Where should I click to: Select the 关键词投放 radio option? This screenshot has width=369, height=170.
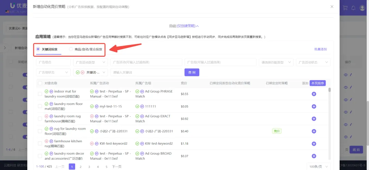38,49
